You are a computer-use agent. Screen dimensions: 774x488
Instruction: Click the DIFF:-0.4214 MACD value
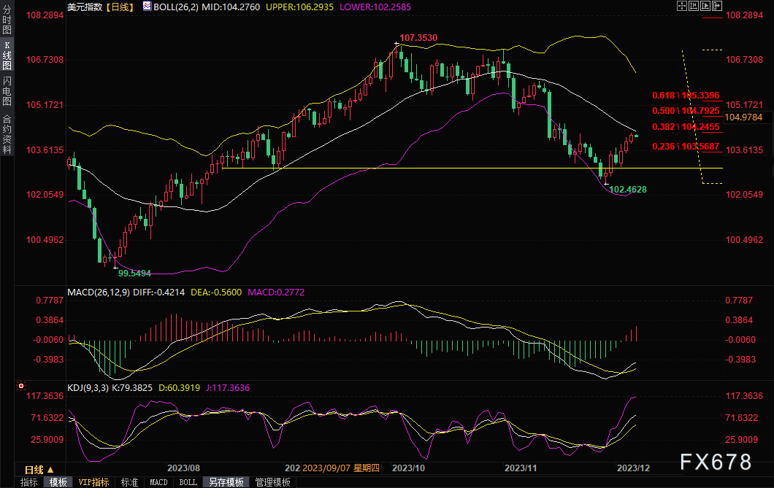[x=159, y=293]
